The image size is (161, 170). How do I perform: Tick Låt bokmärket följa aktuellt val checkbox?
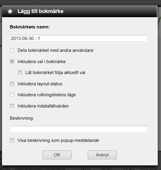coord(20,73)
